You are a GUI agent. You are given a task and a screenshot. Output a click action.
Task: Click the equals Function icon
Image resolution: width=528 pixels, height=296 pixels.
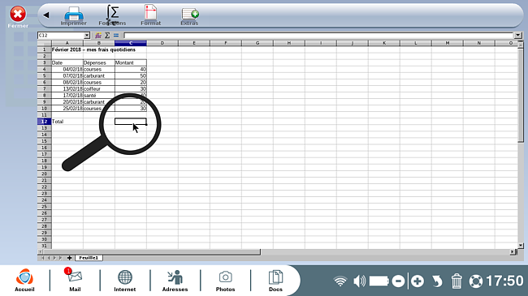coord(116,36)
